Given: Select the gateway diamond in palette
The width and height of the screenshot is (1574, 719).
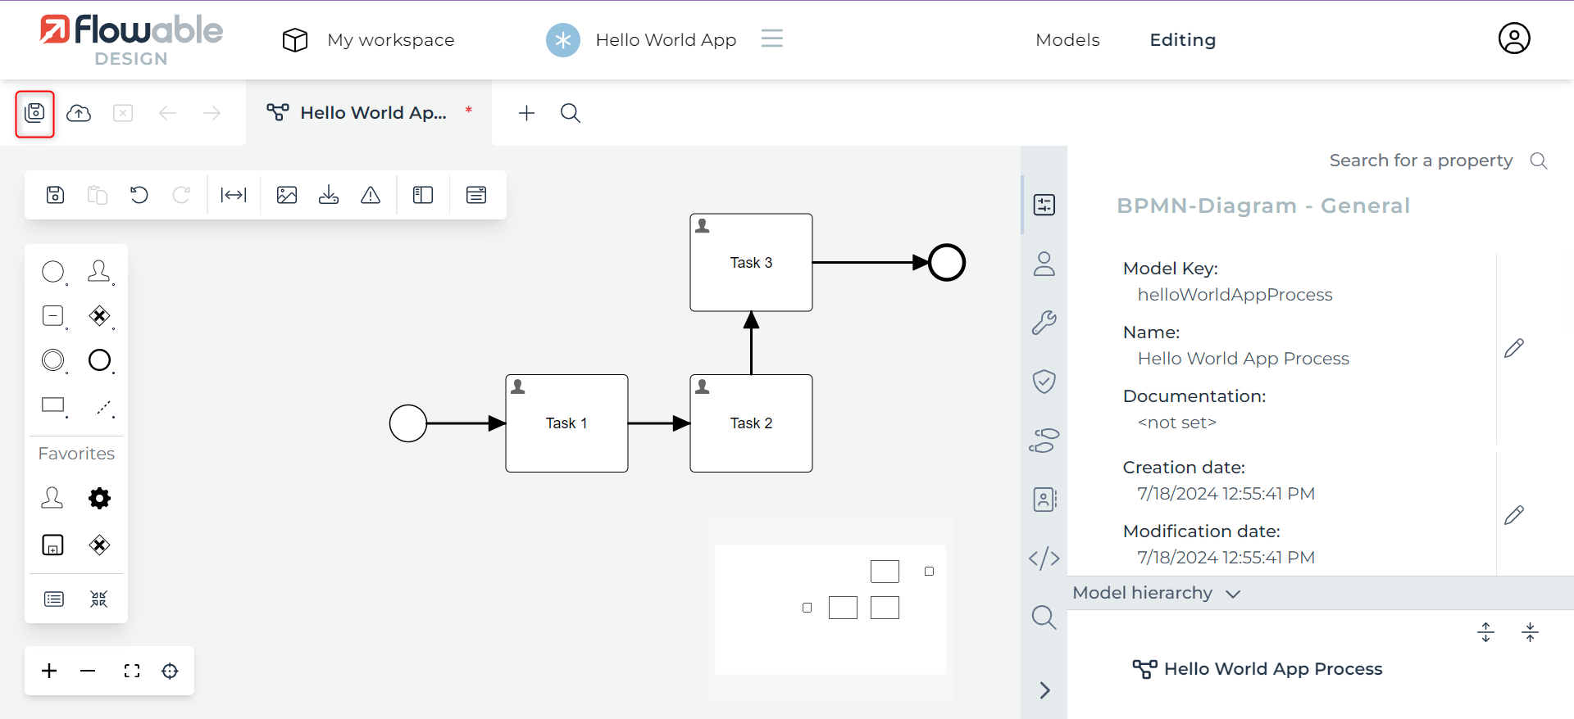Looking at the screenshot, I should [99, 316].
